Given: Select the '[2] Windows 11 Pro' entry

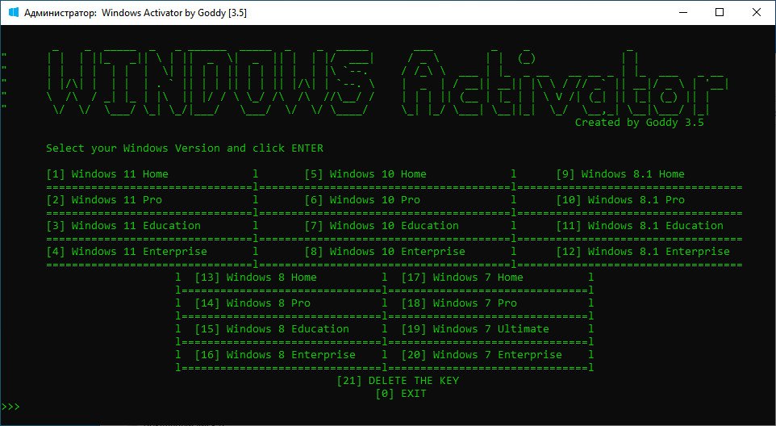Looking at the screenshot, I should pos(104,200).
